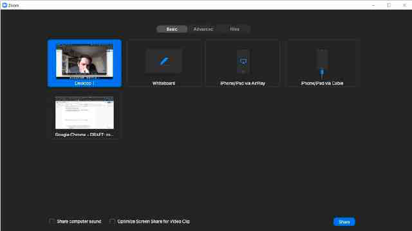412x231 pixels.
Task: Click the Google Chrome - DRAFT label
Action: (x=84, y=135)
